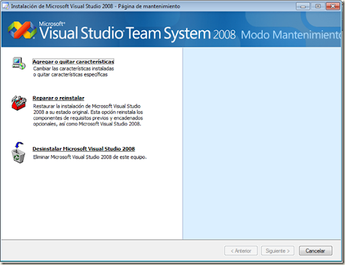This screenshot has height=265, width=345.
Task: Close the installer window
Action: tap(333, 6)
